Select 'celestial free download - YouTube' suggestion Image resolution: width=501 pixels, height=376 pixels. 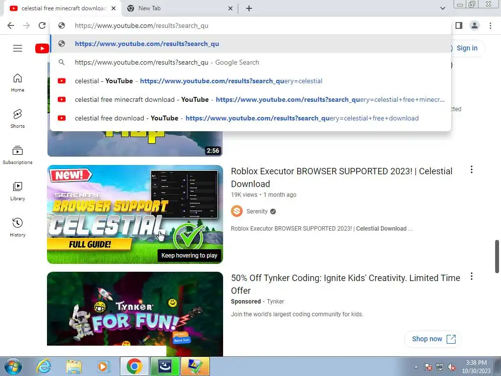(x=250, y=118)
